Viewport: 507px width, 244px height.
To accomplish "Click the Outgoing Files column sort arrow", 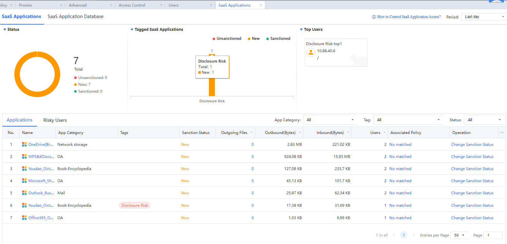I will click(x=251, y=132).
